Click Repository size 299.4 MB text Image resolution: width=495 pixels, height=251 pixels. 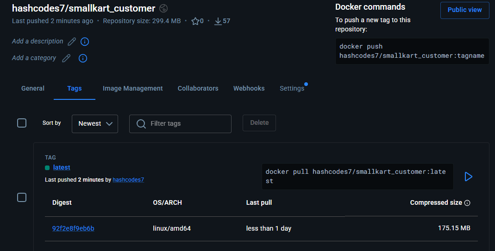pos(142,21)
